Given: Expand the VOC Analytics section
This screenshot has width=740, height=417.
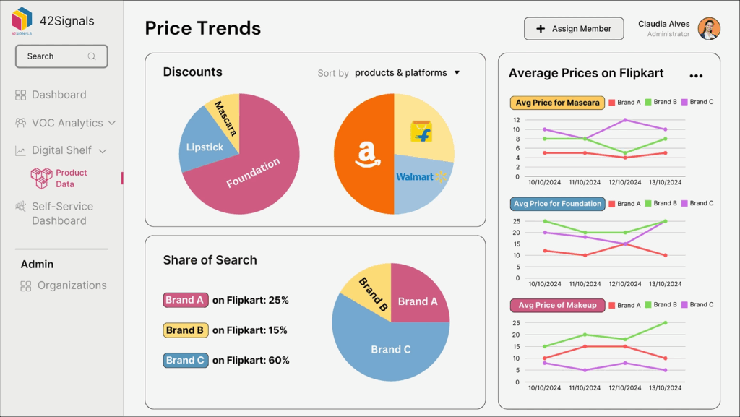Looking at the screenshot, I should point(113,122).
